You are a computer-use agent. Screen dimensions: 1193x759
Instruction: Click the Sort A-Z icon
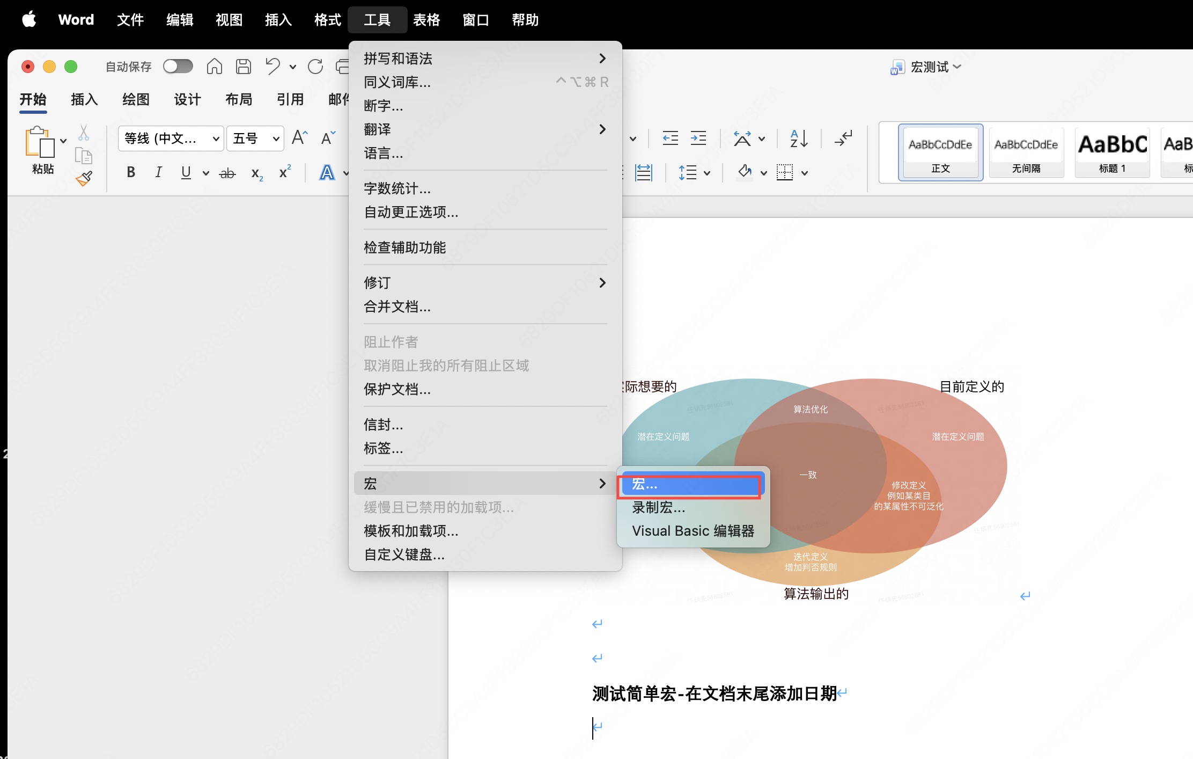click(799, 138)
